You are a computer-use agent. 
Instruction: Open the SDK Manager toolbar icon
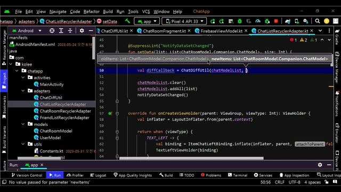point(306,21)
